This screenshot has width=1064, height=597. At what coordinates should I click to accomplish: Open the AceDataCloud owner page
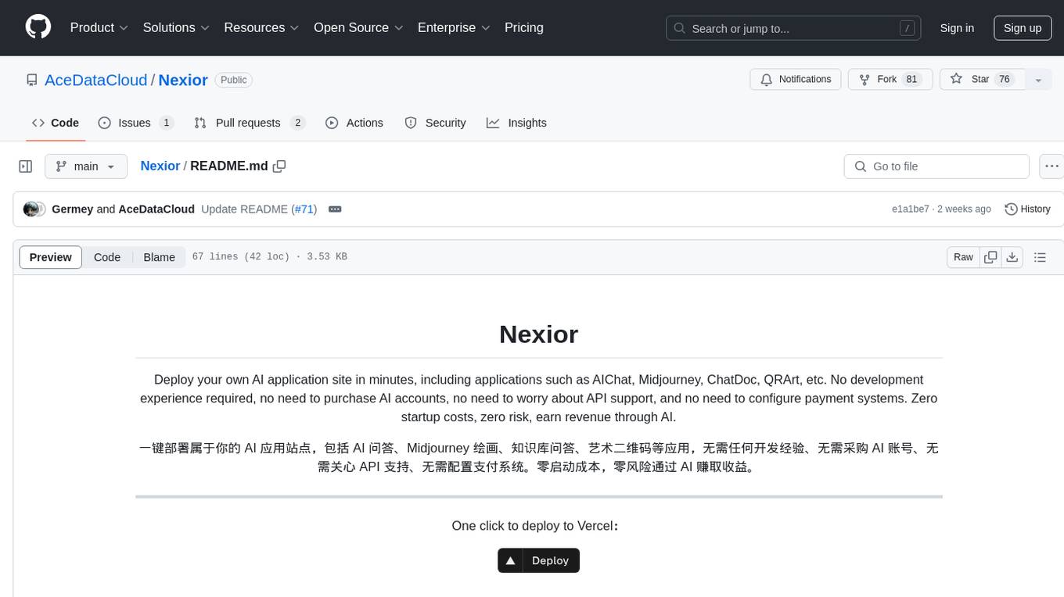(96, 80)
